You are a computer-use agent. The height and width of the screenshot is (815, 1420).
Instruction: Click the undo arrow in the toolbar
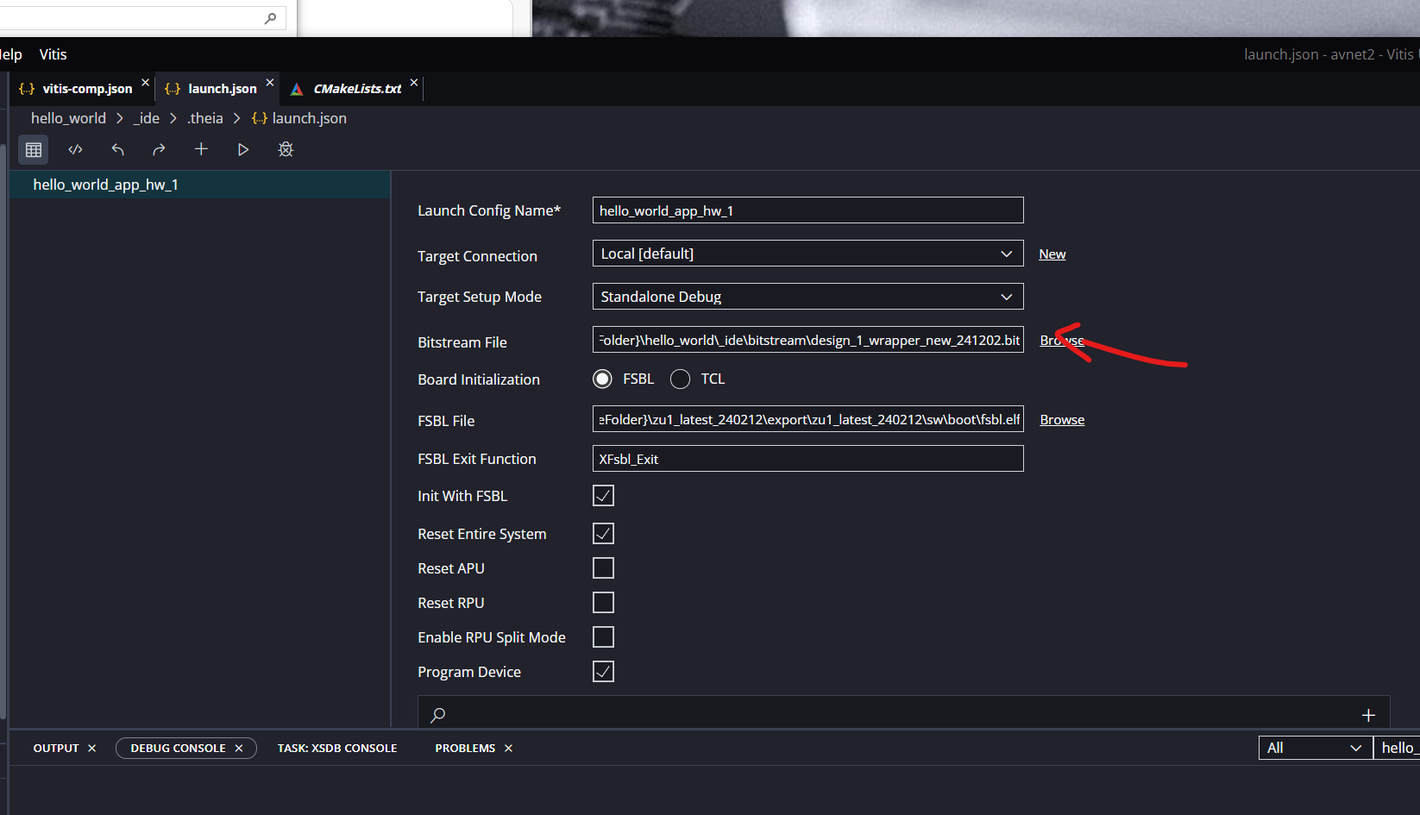coord(117,150)
